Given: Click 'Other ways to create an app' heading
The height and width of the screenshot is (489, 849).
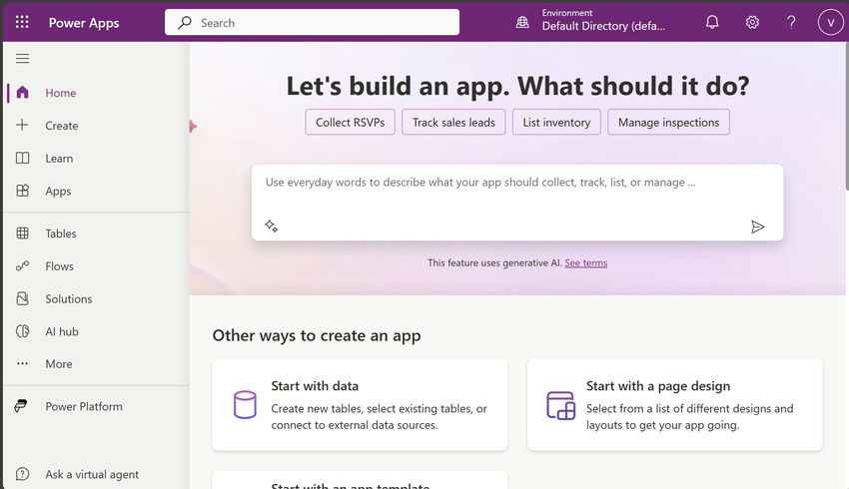Looking at the screenshot, I should click(x=317, y=336).
